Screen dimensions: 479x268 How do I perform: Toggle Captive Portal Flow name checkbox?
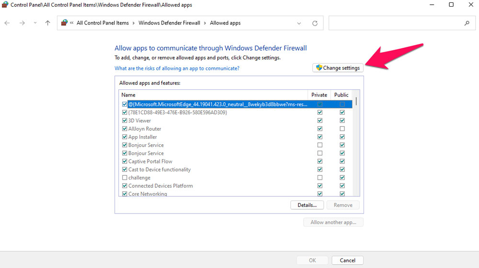point(125,161)
